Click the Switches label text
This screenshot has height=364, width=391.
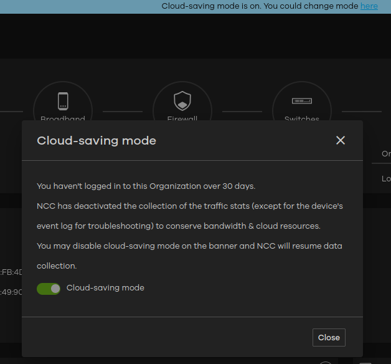point(302,118)
